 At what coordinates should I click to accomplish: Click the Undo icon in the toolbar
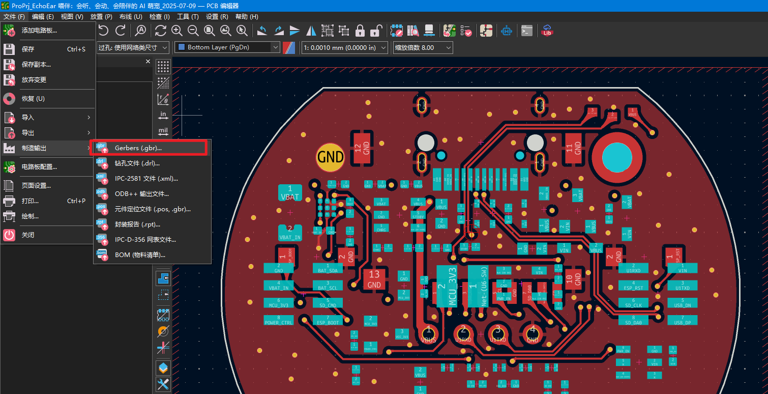pyautogui.click(x=103, y=31)
